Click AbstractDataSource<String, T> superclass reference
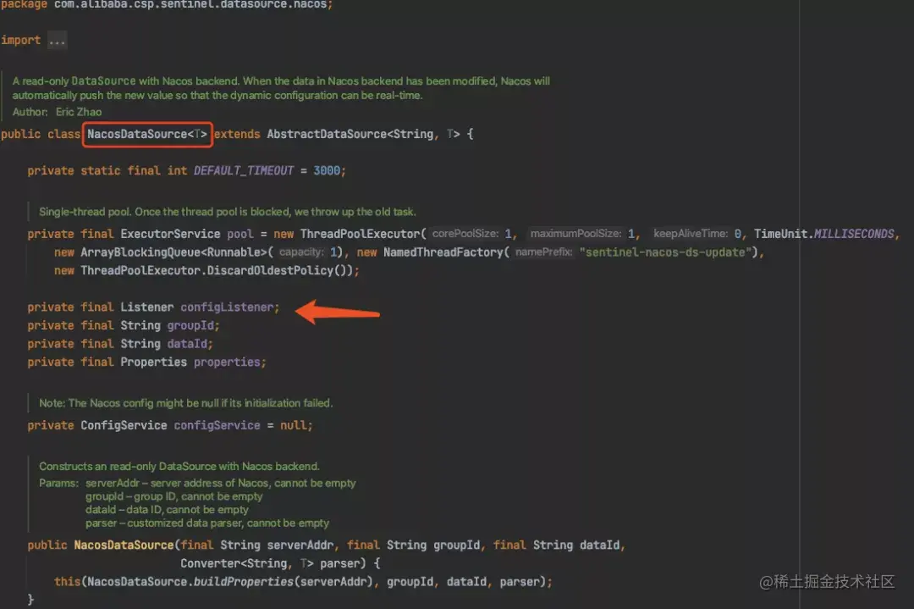The width and height of the screenshot is (914, 609). 363,134
